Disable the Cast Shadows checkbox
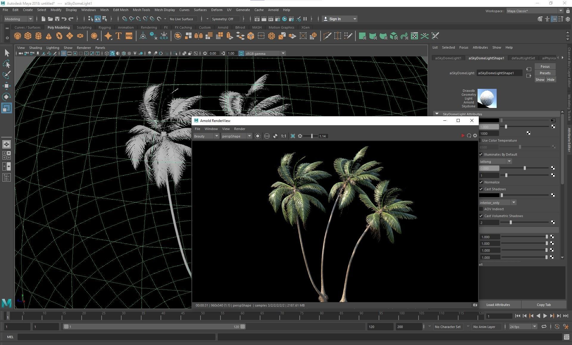The width and height of the screenshot is (572, 345). [481, 189]
